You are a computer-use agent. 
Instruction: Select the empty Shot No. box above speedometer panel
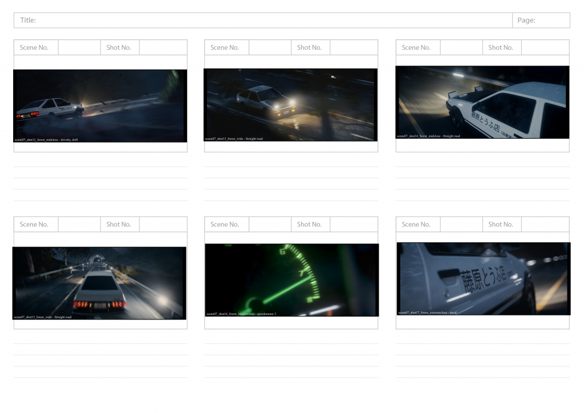pyautogui.click(x=354, y=224)
